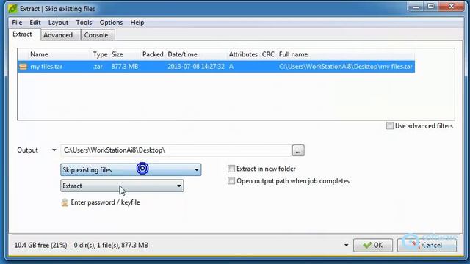
Task: Click the padlock icon for password
Action: [x=65, y=202]
